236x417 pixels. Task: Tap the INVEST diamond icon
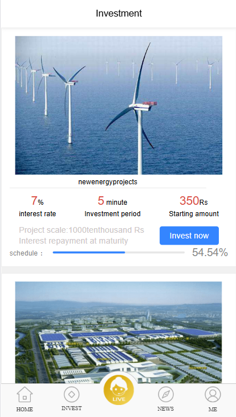click(71, 394)
